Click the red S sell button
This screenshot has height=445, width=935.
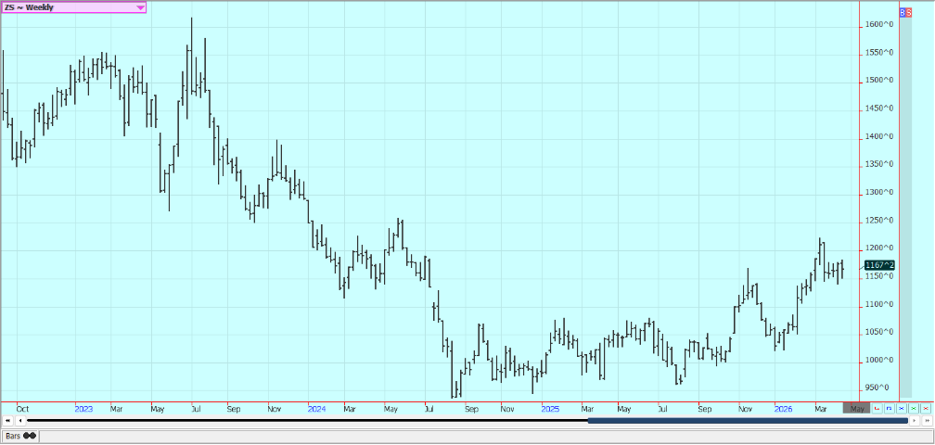[909, 12]
